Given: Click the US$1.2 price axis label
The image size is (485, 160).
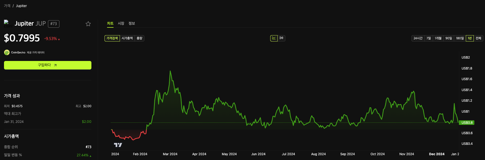Looking at the screenshot, I should click(467, 101).
